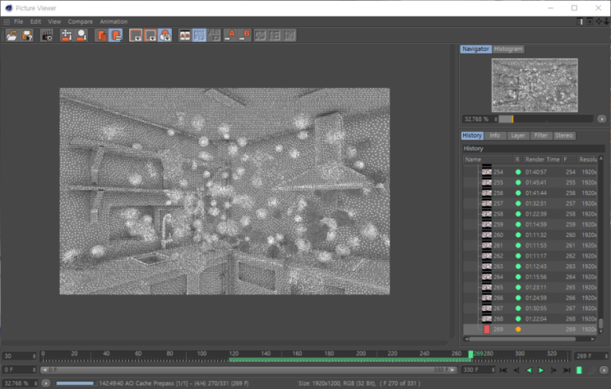Click the Save As disk icon
The width and height of the screenshot is (611, 389).
[27, 35]
